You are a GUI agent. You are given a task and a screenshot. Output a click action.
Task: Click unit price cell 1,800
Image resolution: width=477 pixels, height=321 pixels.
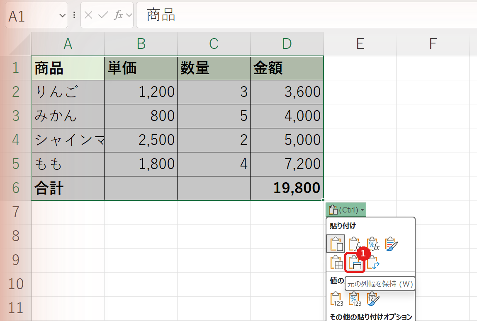(x=141, y=164)
